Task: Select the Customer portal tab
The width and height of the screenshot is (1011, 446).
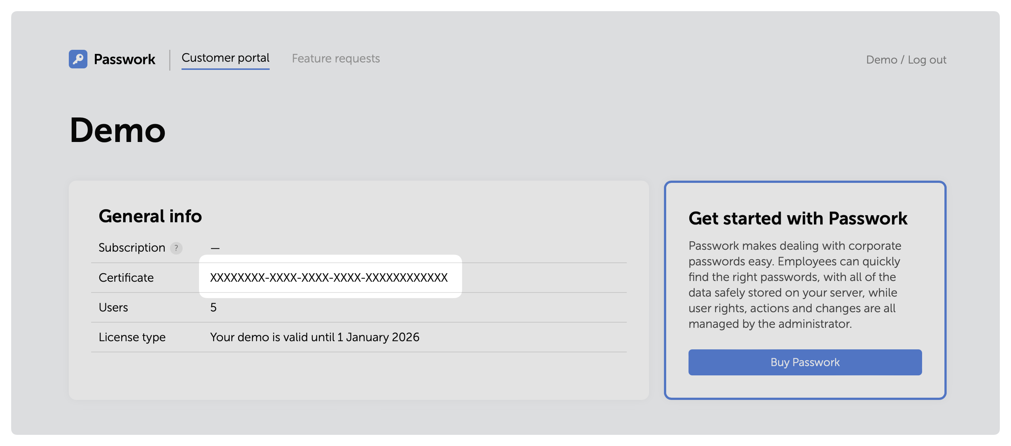Action: 225,58
